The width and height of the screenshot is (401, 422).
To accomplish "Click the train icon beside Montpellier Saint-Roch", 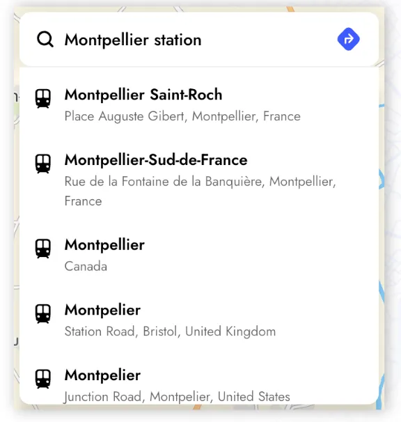I will (x=43, y=99).
